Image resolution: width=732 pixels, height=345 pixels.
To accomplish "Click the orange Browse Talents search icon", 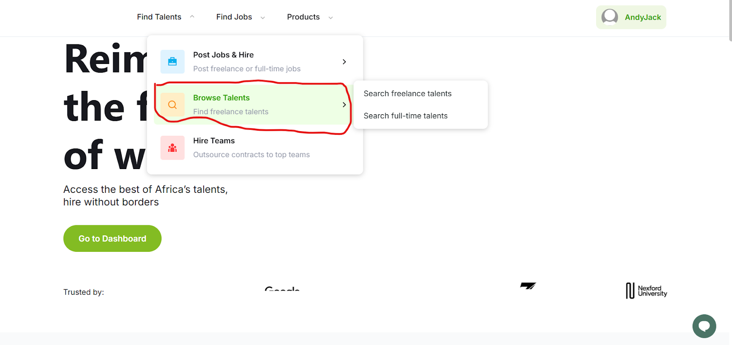I will tap(172, 105).
